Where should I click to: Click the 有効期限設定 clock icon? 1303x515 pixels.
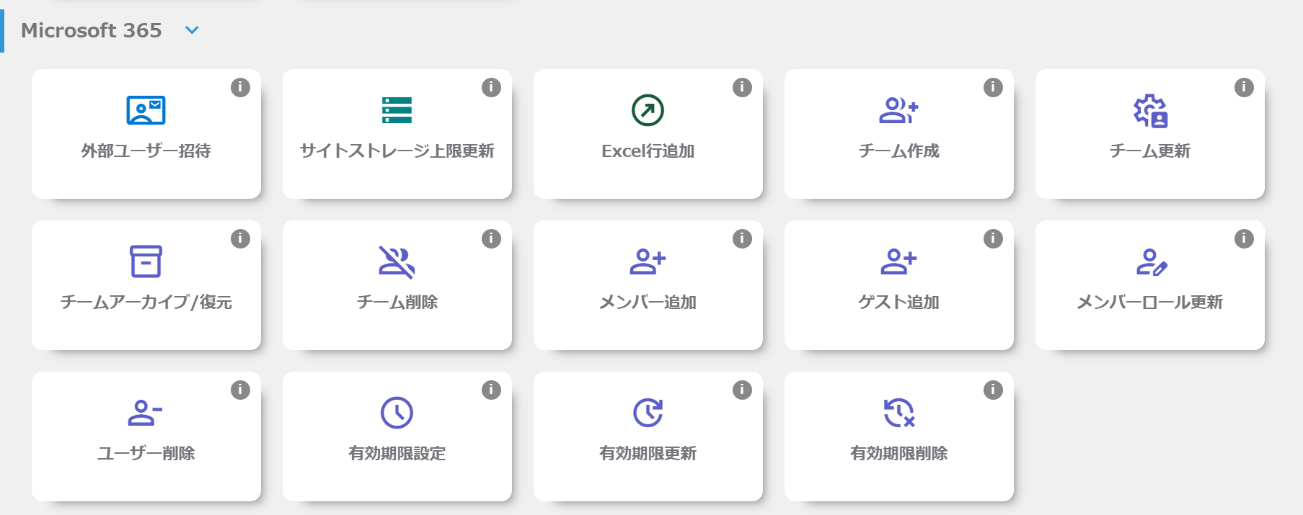click(397, 413)
